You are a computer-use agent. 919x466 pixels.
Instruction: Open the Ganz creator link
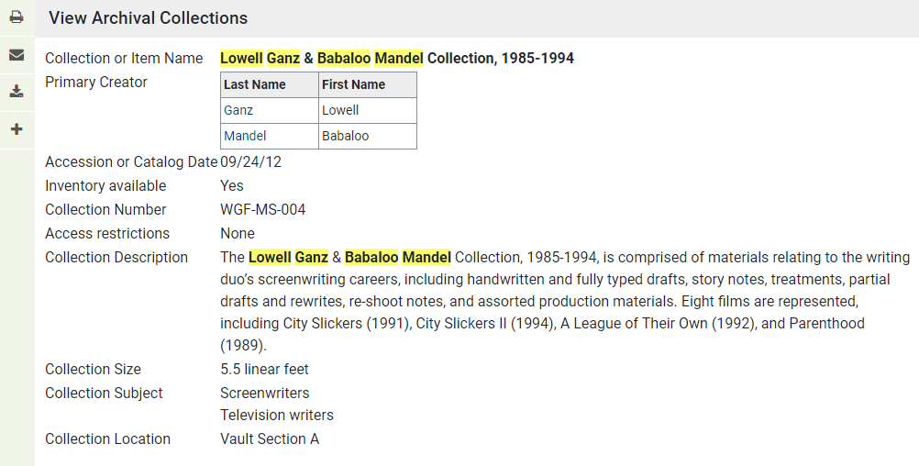(238, 110)
